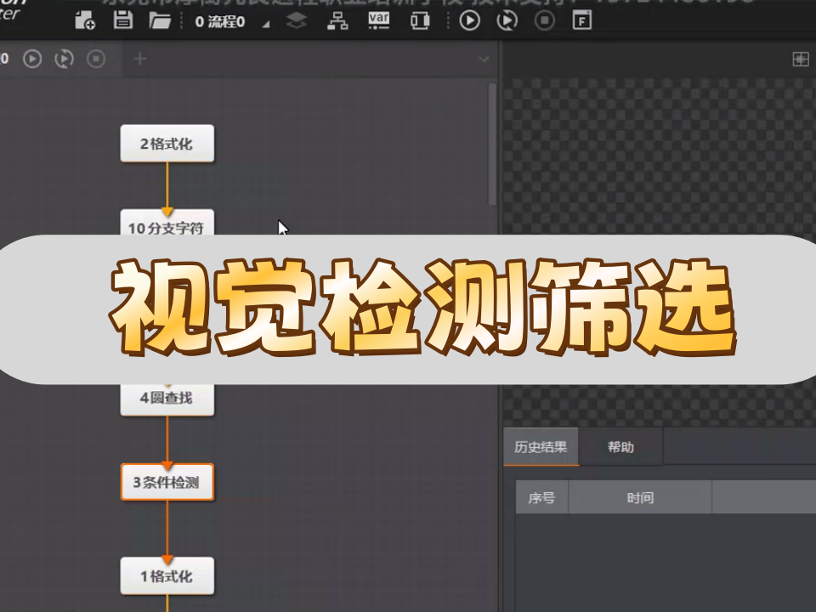Open the global variables 'var' icon
This screenshot has height=612, width=816.
379,20
